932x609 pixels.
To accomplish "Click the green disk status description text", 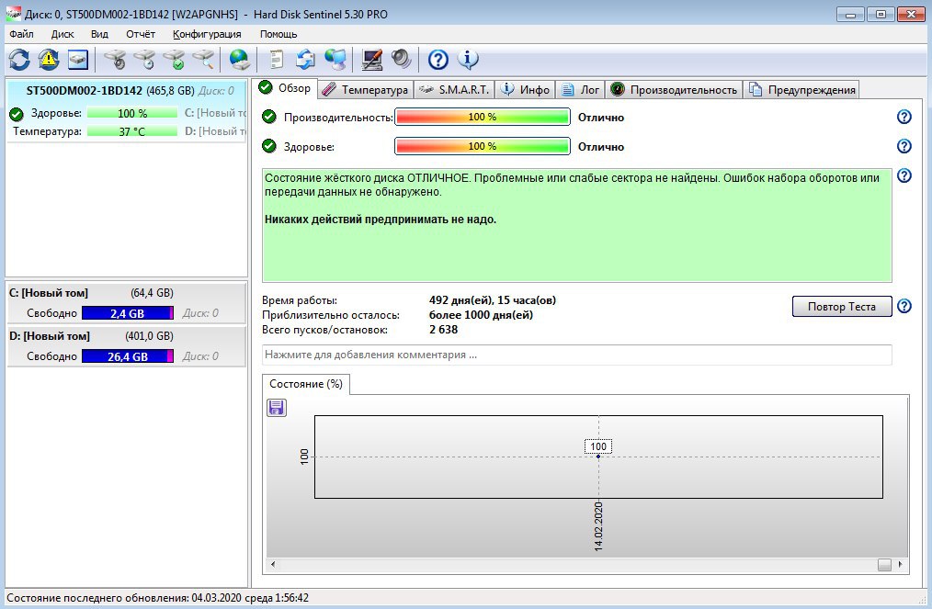I will click(576, 225).
